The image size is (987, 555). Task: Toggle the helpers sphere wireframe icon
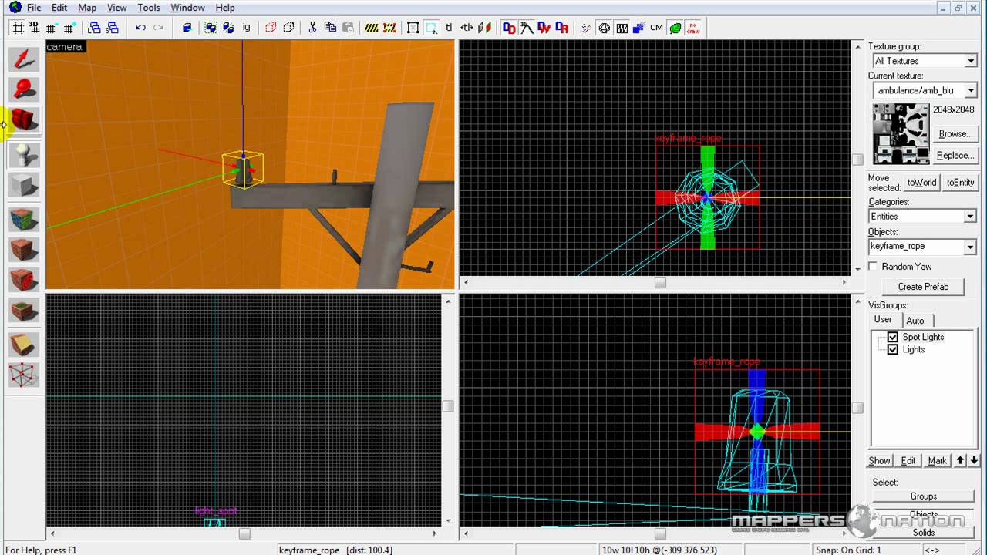point(604,28)
